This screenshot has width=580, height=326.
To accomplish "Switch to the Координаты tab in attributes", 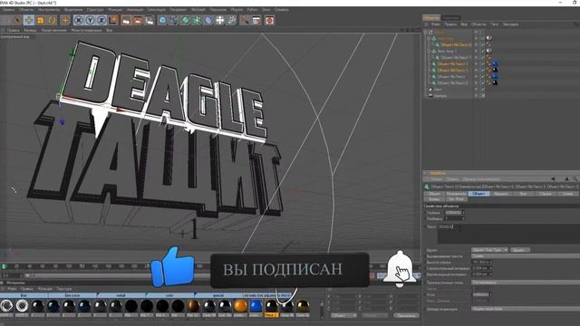I will tap(457, 194).
